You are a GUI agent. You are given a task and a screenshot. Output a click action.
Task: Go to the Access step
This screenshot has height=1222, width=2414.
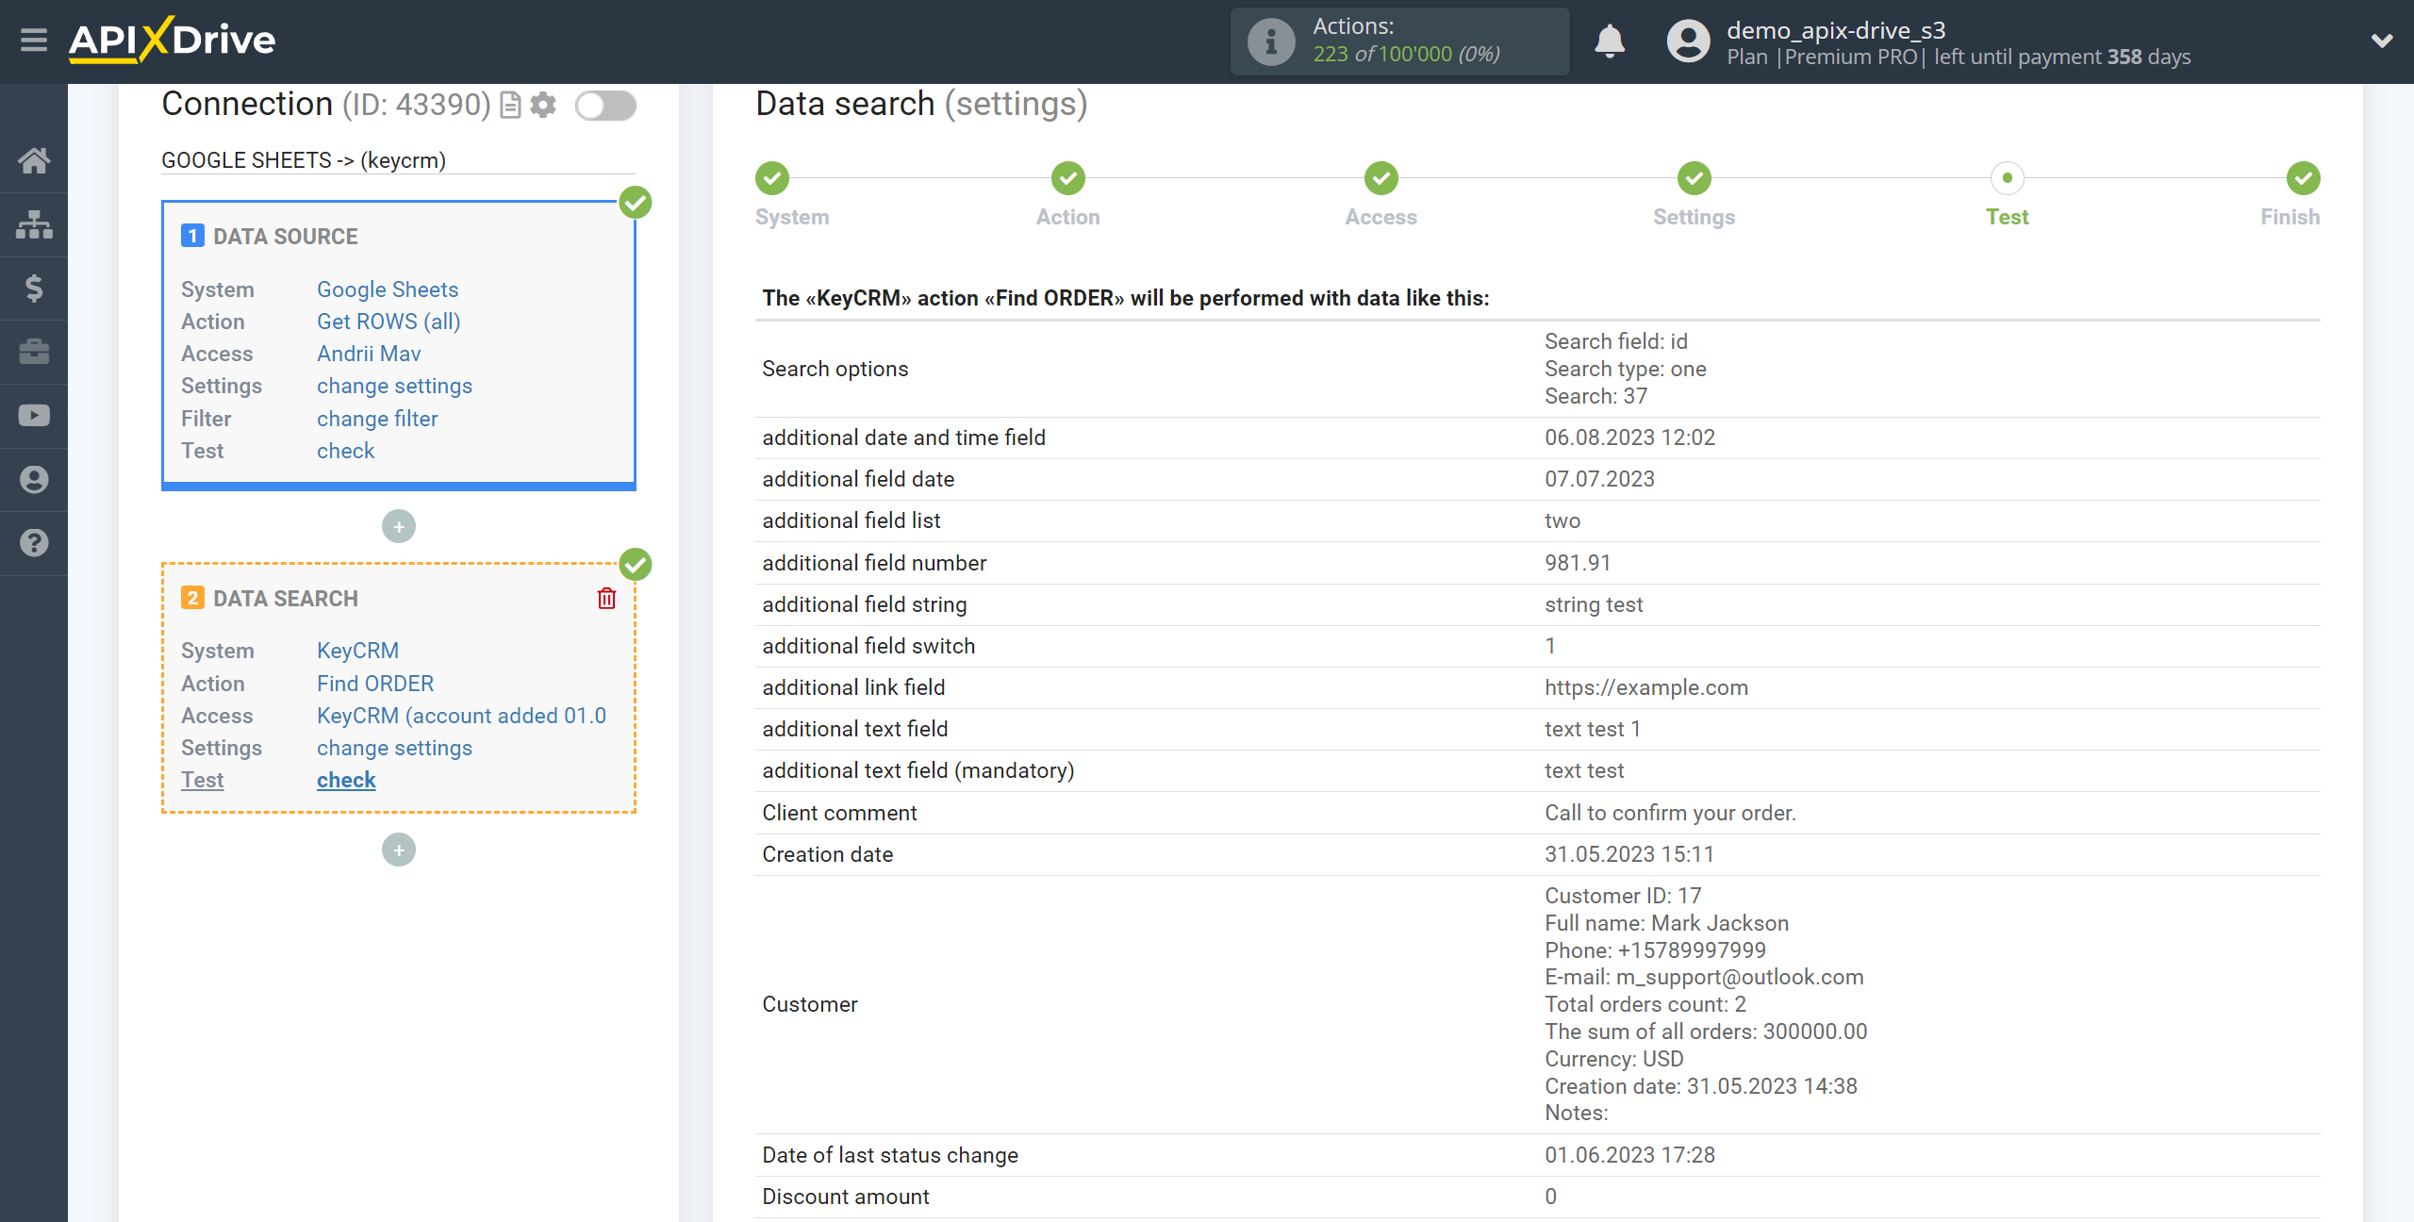[1381, 178]
